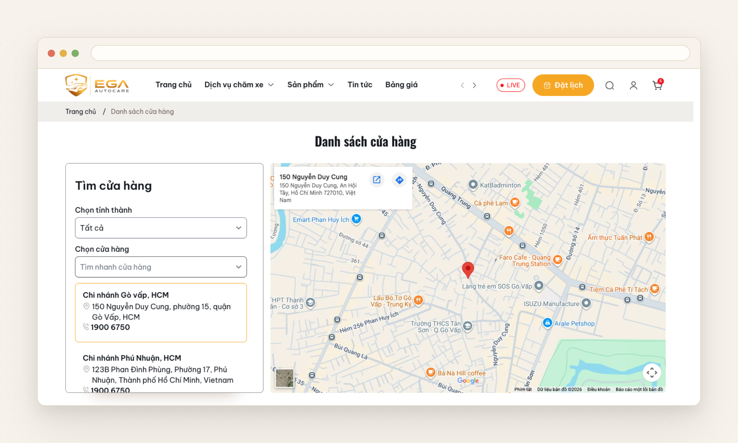
Task: Click the Arale Petshop map marker
Action: pyautogui.click(x=547, y=322)
